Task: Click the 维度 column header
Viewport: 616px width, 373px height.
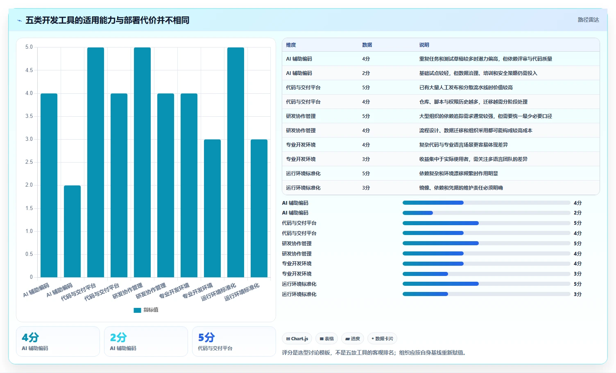Action: [x=291, y=45]
